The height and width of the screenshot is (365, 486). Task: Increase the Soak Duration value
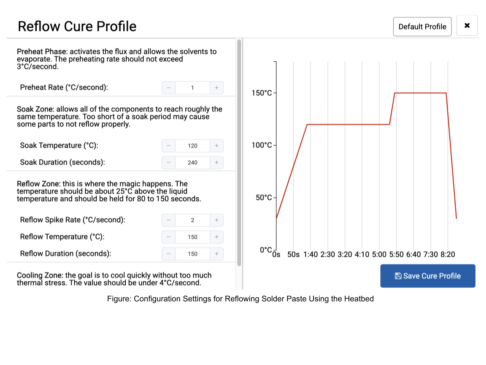click(x=216, y=163)
